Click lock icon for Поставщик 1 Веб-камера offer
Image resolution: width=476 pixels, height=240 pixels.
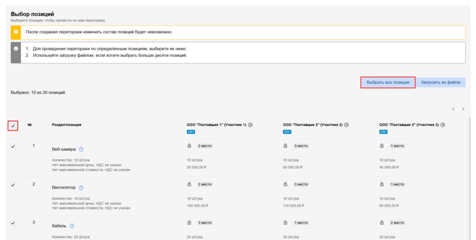pos(189,146)
